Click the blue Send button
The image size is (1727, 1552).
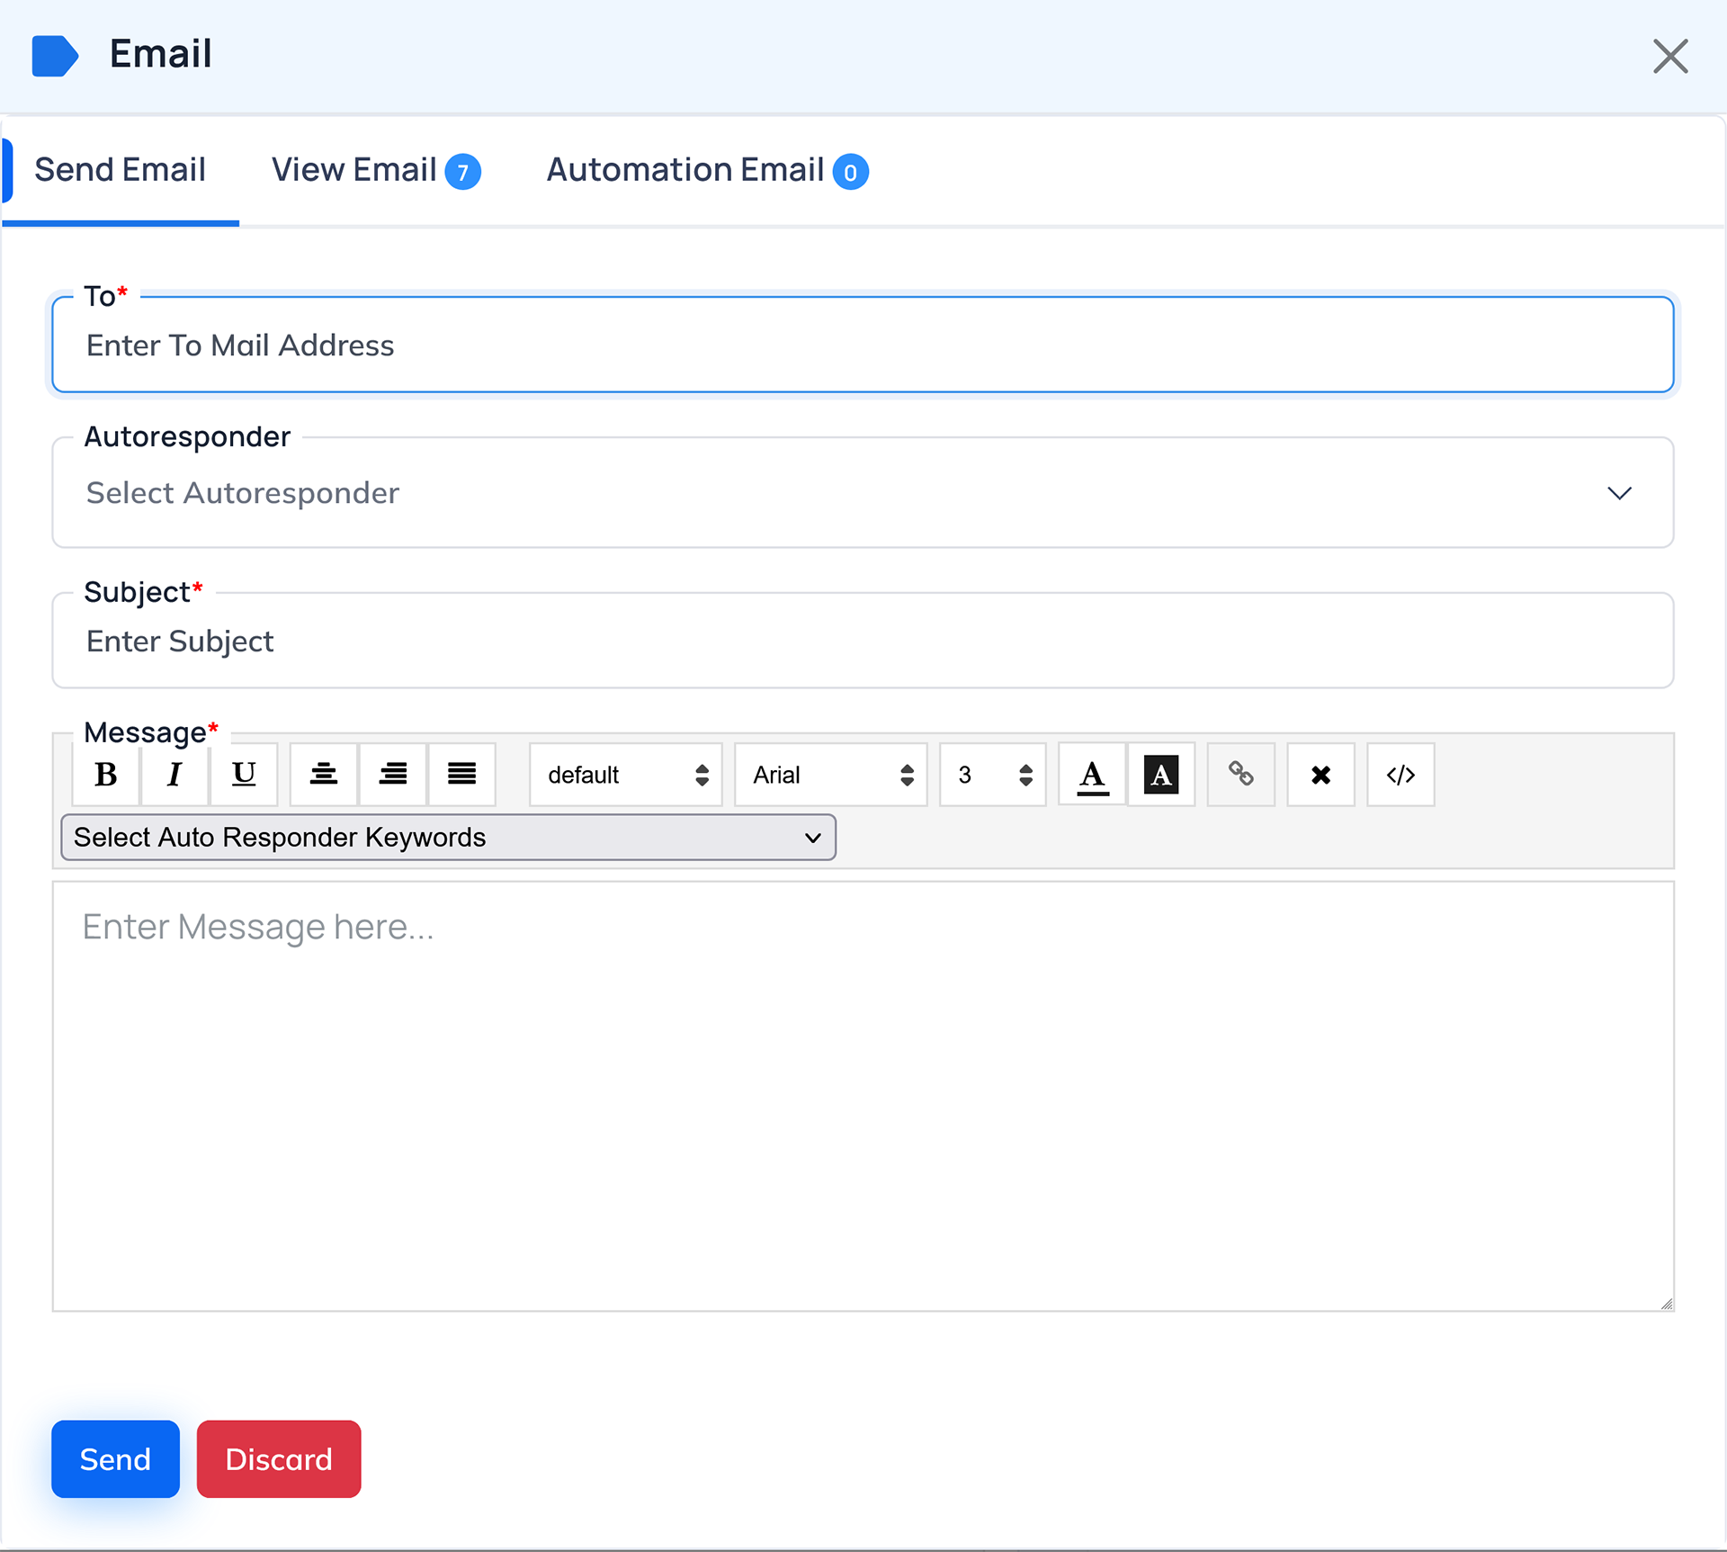[115, 1459]
